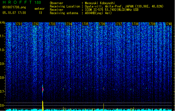Click the observer name Masayuki Kobayashi
This screenshot has height=111, width=175.
click(100, 3)
